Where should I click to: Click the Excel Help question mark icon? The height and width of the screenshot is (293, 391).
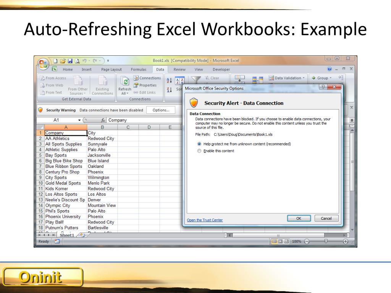330,69
